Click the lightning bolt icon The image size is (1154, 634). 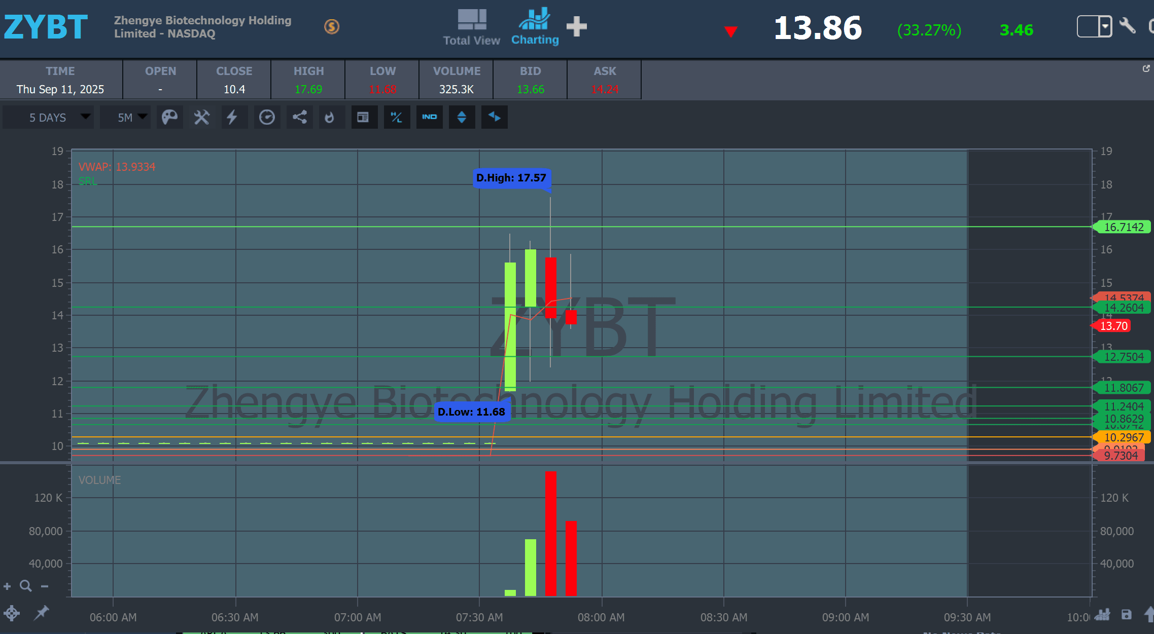(x=232, y=118)
